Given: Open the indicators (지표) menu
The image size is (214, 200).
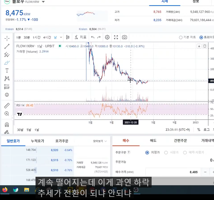Looking at the screenshot, I should 81,37.
